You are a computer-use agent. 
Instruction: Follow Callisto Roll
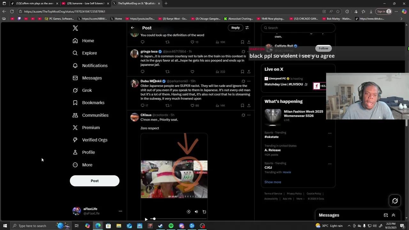pyautogui.click(x=323, y=48)
